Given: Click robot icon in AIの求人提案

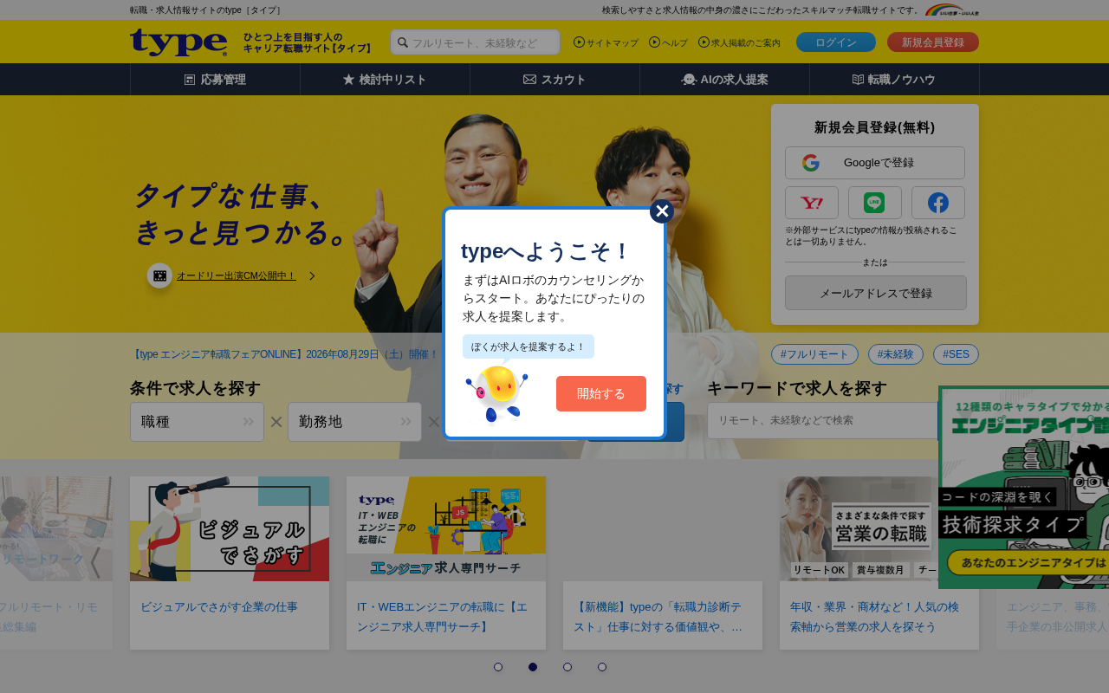Looking at the screenshot, I should [x=689, y=80].
